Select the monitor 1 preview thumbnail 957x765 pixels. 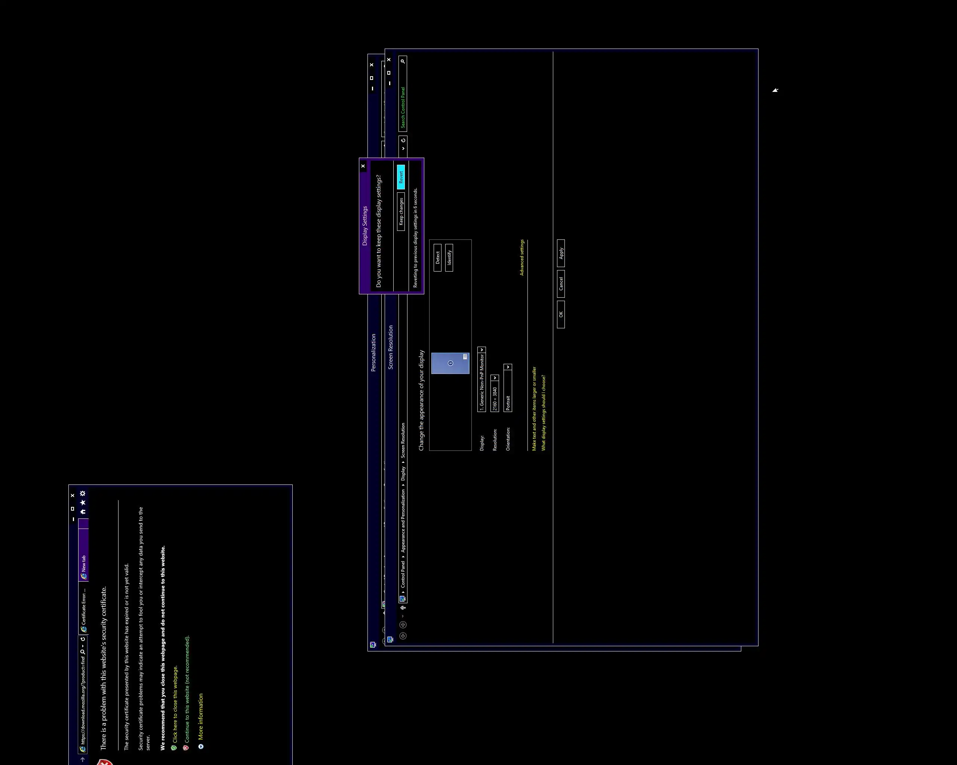coord(450,363)
